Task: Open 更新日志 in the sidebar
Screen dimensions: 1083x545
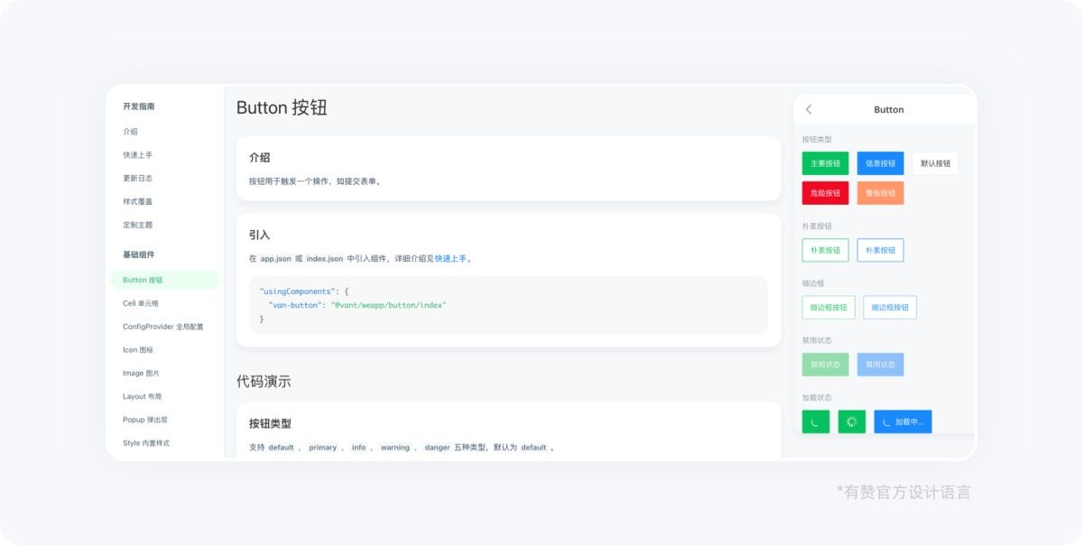Action: [138, 179]
